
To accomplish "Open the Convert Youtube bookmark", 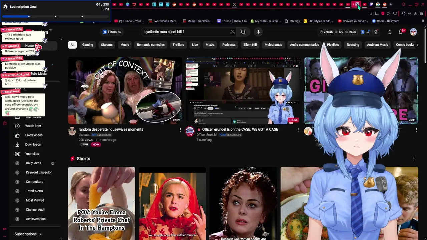I will [352, 21].
